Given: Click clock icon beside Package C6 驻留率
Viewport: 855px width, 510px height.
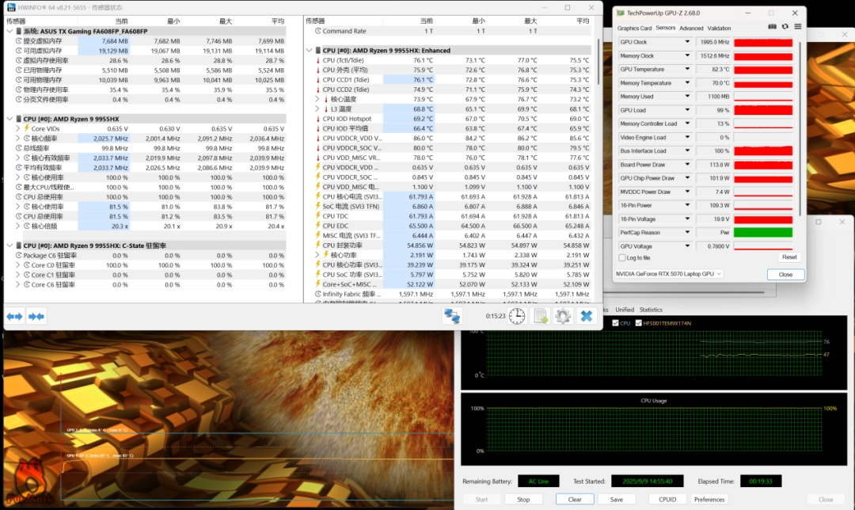Looking at the screenshot, I should [19, 255].
